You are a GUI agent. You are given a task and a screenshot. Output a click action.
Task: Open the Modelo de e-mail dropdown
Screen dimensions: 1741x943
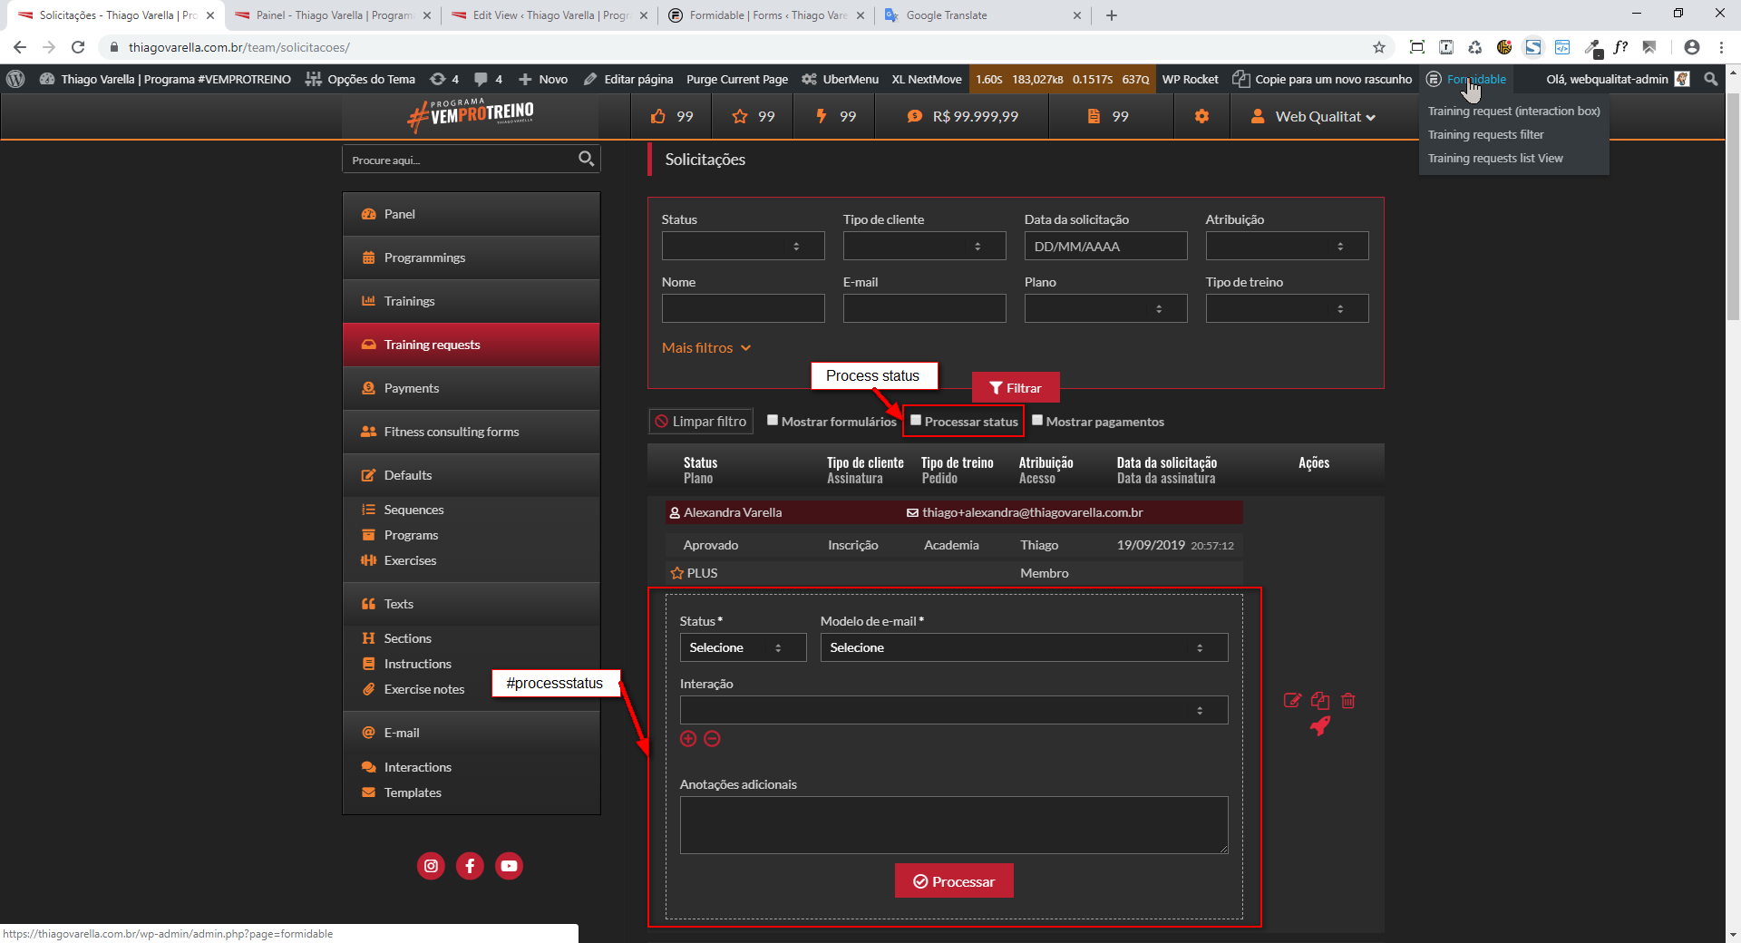(1024, 647)
